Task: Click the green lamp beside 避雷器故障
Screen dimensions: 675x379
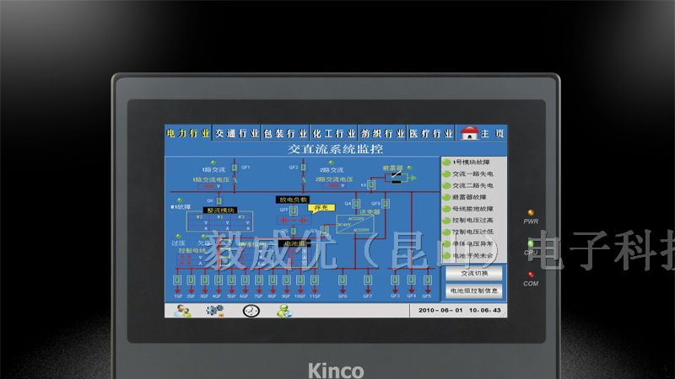Action: pyautogui.click(x=447, y=197)
